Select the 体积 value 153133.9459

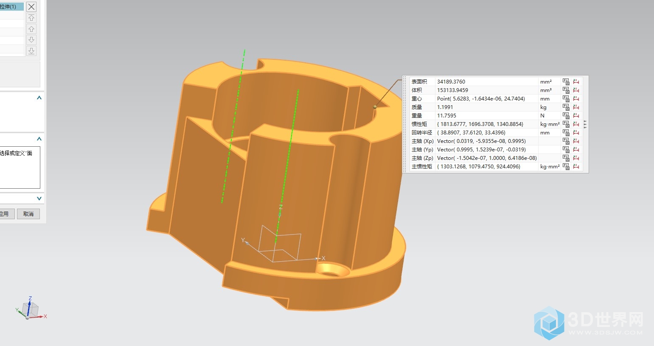click(x=452, y=90)
